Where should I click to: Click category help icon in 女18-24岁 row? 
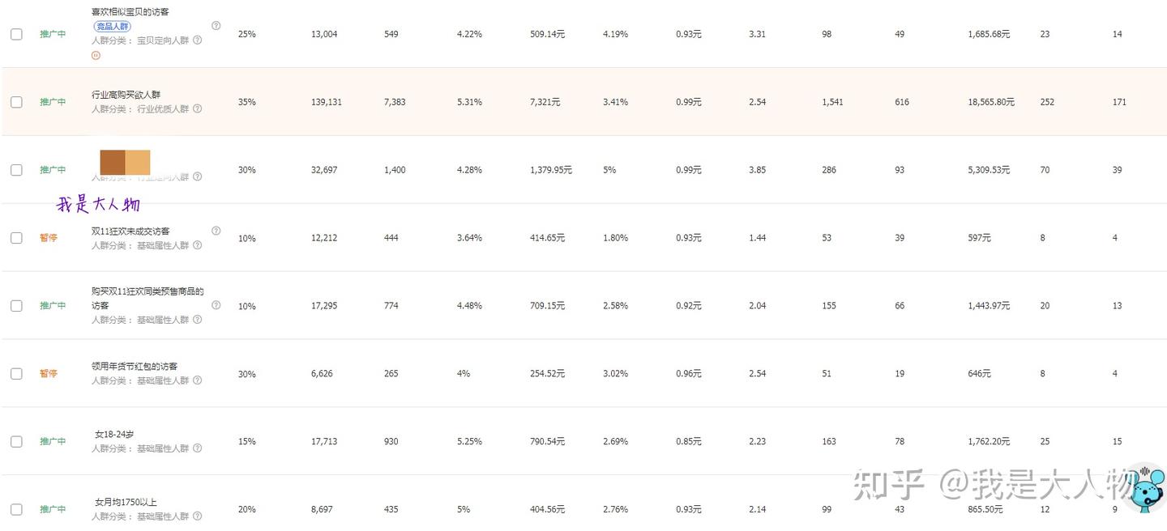tap(197, 448)
